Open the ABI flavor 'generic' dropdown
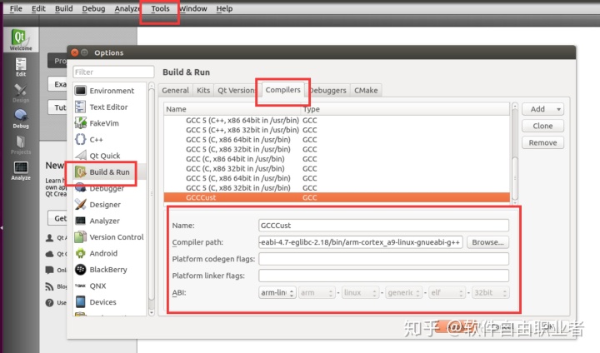Screen dimensions: 600x353 point(403,292)
